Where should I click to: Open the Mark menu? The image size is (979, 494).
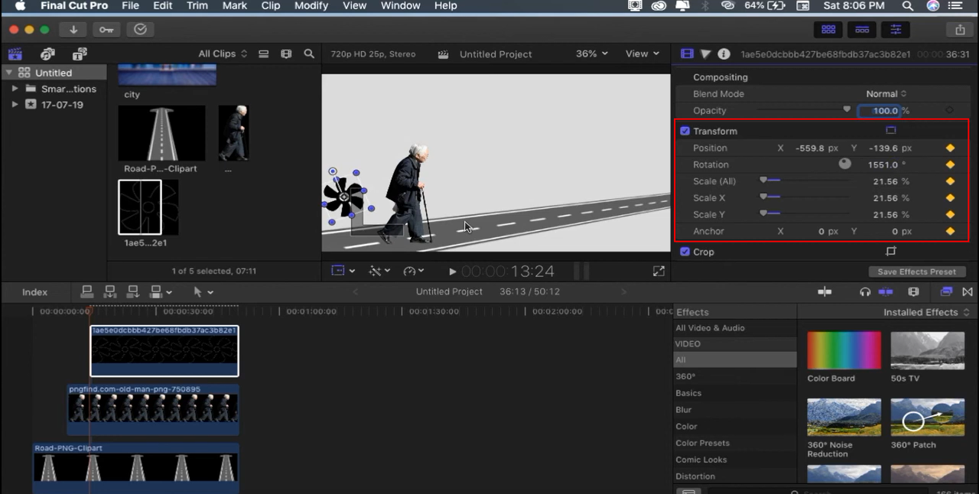coord(235,6)
